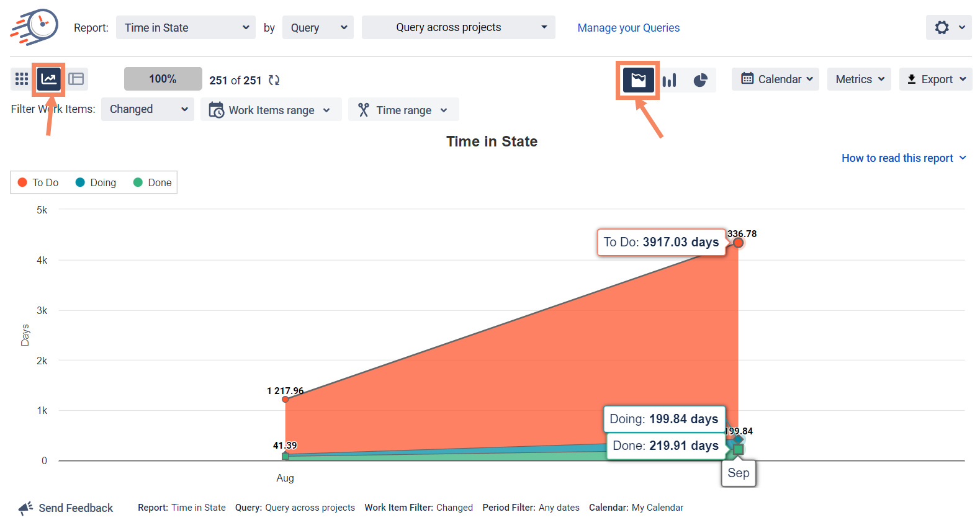Switch to bar chart type
This screenshot has height=525, width=980.
pos(669,80)
